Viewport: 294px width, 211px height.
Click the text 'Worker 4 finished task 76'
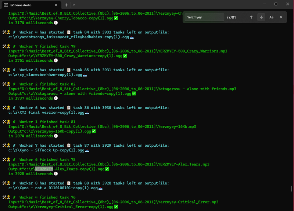pos(47,197)
